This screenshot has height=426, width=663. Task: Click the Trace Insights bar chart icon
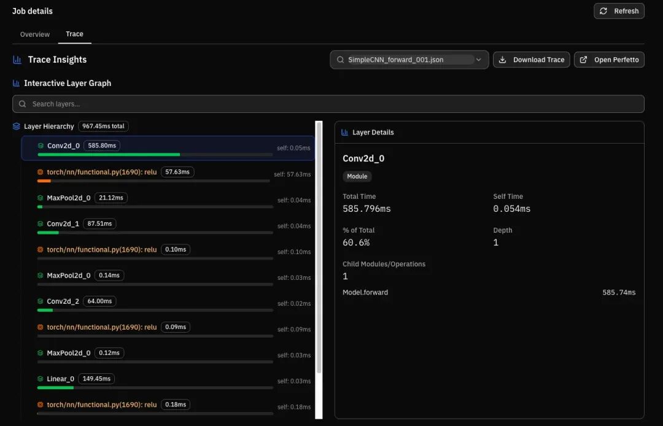pos(17,60)
